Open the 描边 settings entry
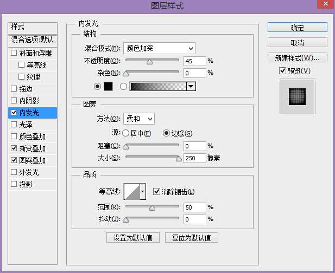The height and width of the screenshot is (273, 335). pos(26,89)
